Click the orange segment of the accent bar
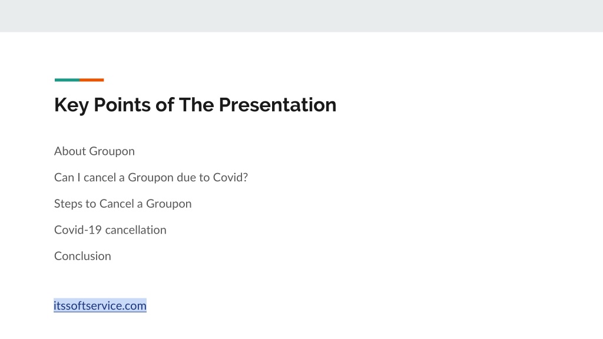Image resolution: width=603 pixels, height=339 pixels. [92, 80]
